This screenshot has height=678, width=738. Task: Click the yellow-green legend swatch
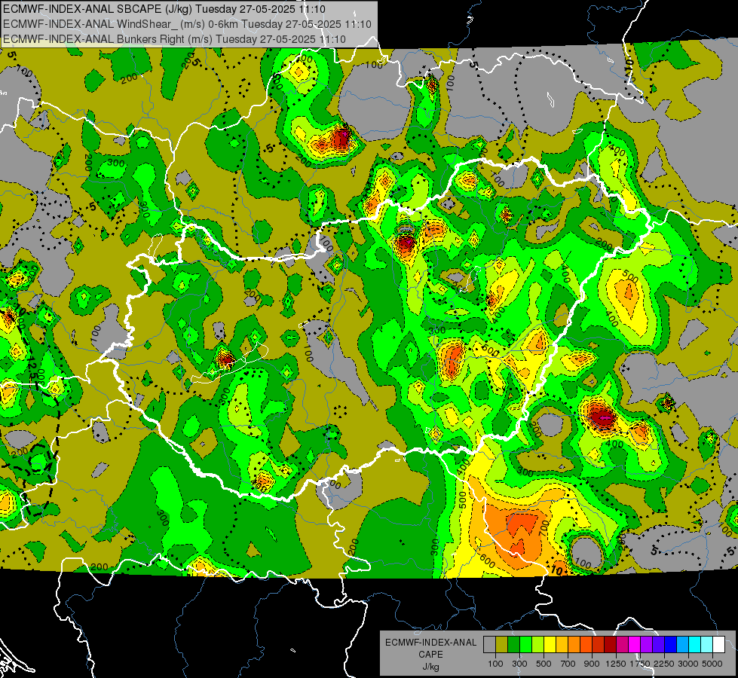tap(538, 645)
